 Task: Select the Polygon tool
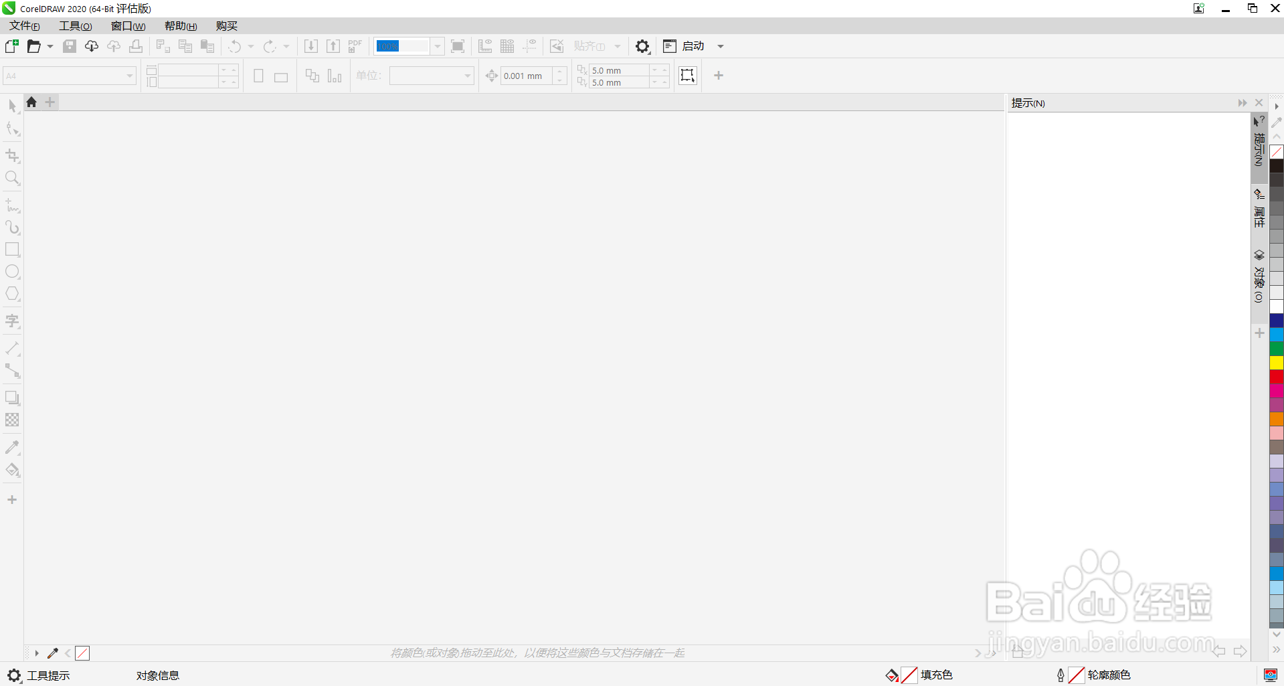point(12,294)
